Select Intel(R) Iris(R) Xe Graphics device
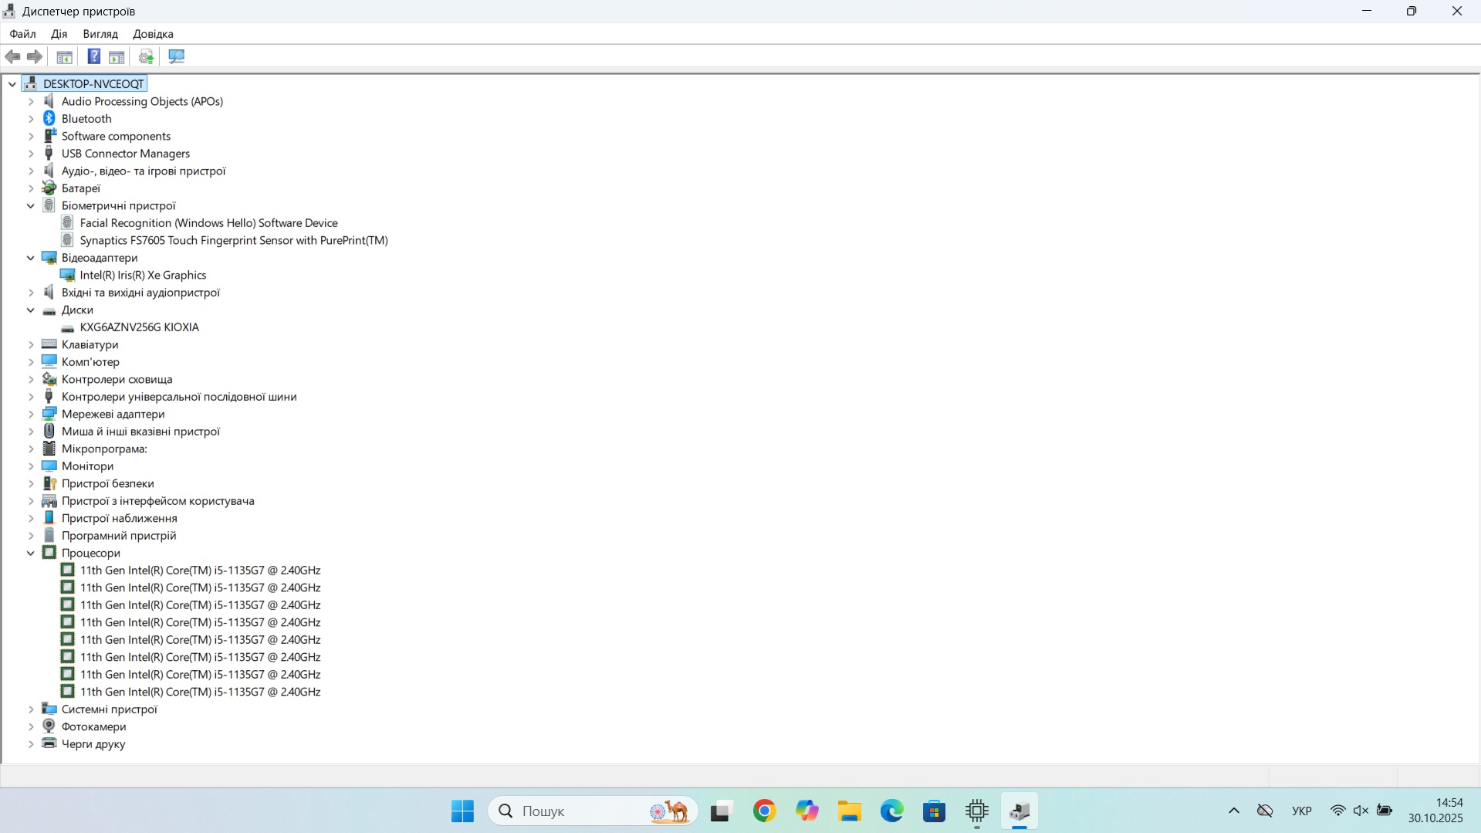The height and width of the screenshot is (833, 1481). [143, 275]
